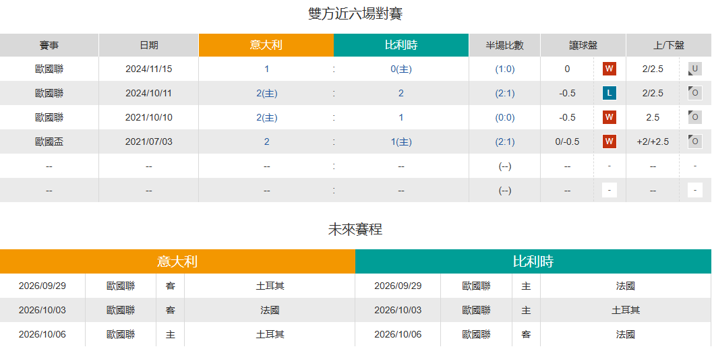Click Belgium's opponent 法國 on 2026/09/29

point(626,286)
